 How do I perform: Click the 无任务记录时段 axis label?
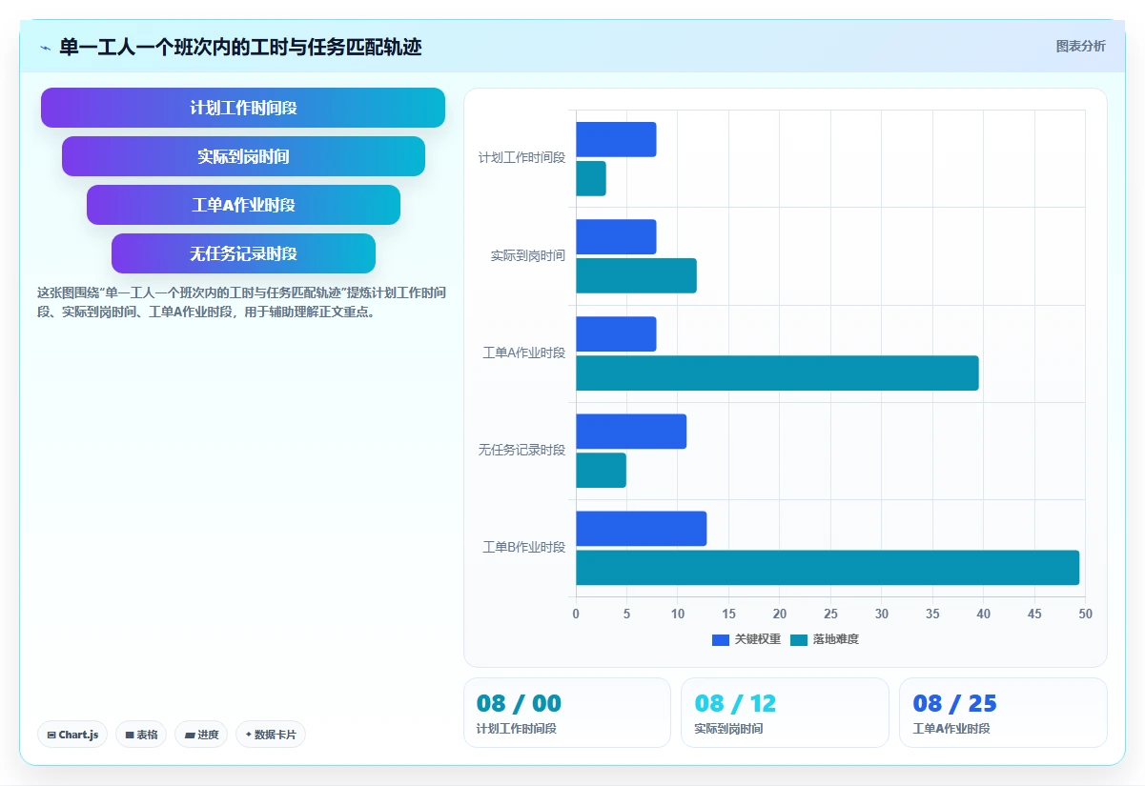[521, 451]
